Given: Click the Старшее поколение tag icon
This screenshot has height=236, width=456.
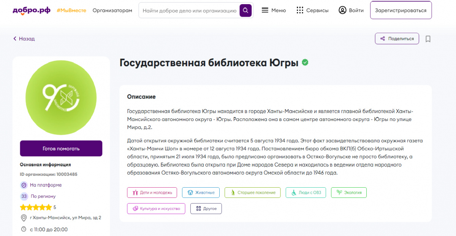Looking at the screenshot, I should click(x=233, y=193).
